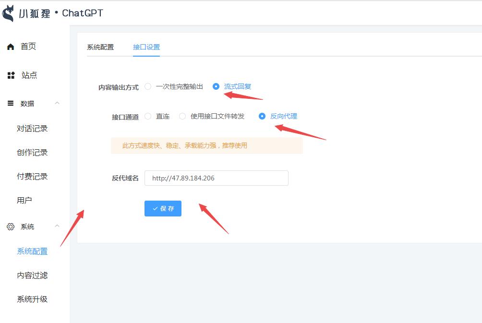Click the list icon beside 数据
This screenshot has height=323, width=482.
[11, 103]
